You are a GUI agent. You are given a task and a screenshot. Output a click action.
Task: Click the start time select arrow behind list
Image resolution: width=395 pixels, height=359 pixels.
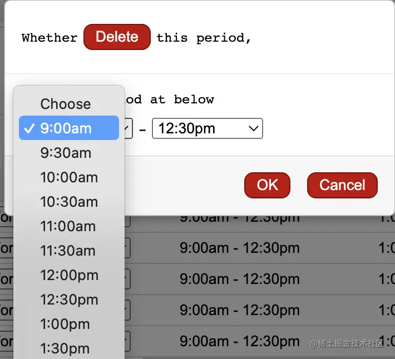pos(128,129)
